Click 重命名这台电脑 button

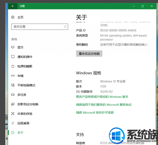(89, 54)
